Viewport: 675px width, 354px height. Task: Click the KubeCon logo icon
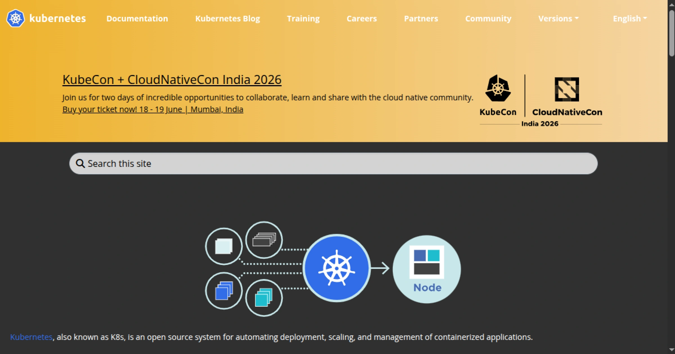498,88
